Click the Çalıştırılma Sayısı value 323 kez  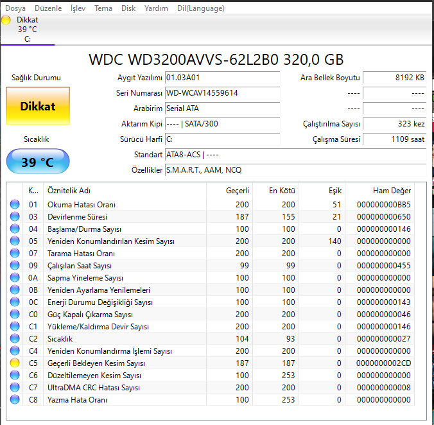click(394, 124)
